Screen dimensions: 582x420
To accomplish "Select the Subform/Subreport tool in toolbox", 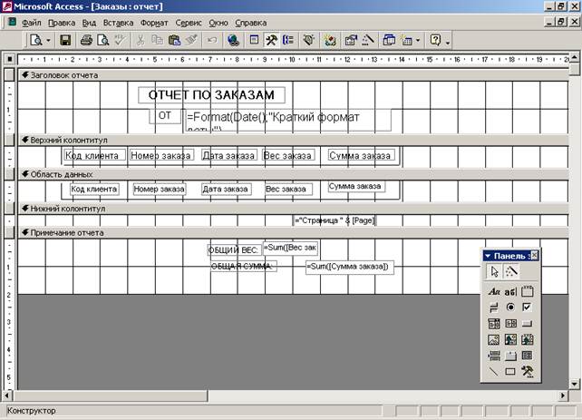I will pos(527,356).
